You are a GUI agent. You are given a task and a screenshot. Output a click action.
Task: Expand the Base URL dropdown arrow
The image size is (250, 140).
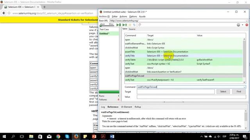[x=246, y=21]
